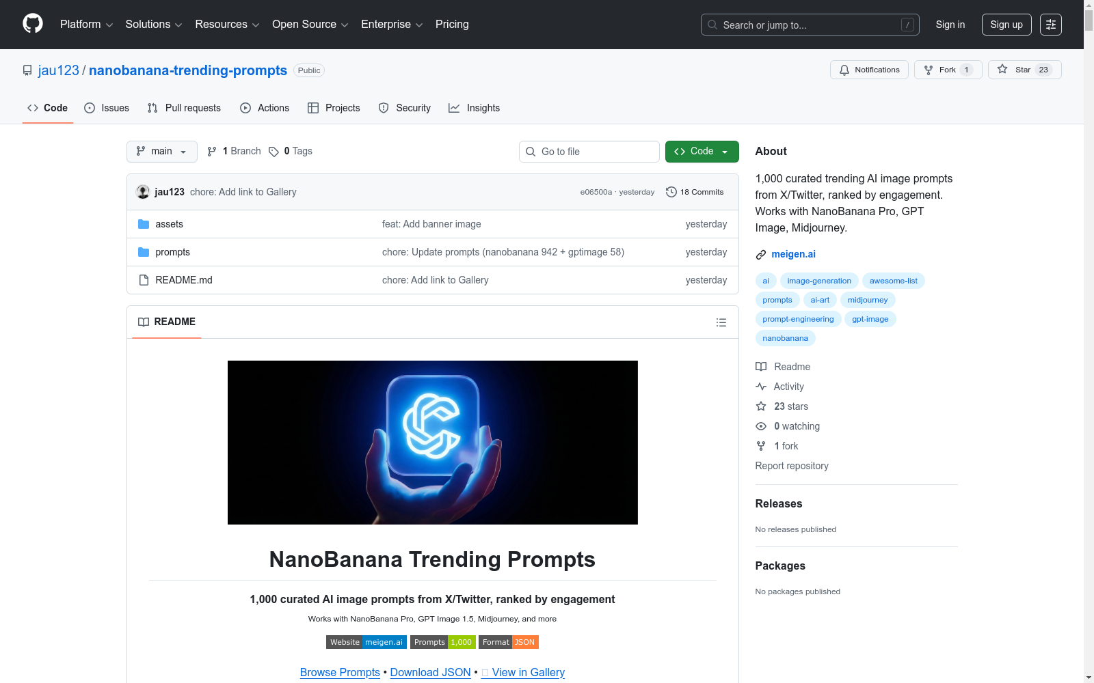The height and width of the screenshot is (683, 1094).
Task: Select the image-generation topic tag
Action: click(x=819, y=281)
